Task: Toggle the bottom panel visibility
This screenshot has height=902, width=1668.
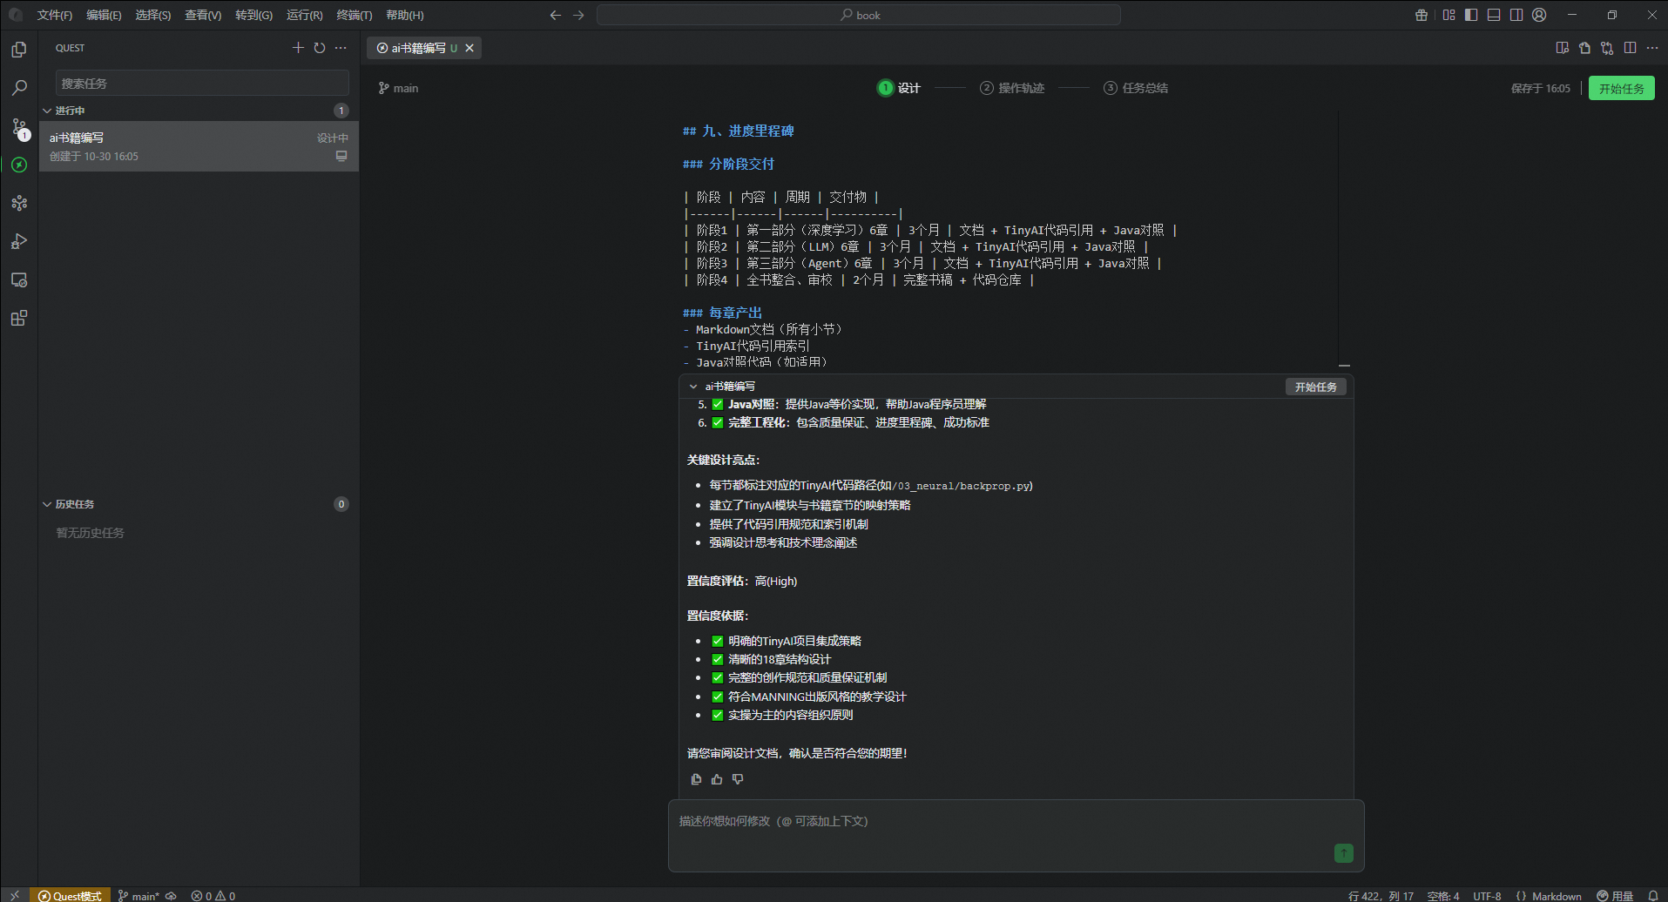Action: click(x=1493, y=15)
